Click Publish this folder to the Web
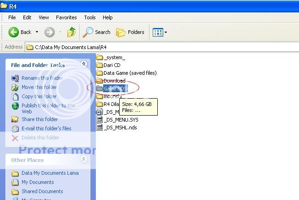299x200 pixels. click(48, 108)
